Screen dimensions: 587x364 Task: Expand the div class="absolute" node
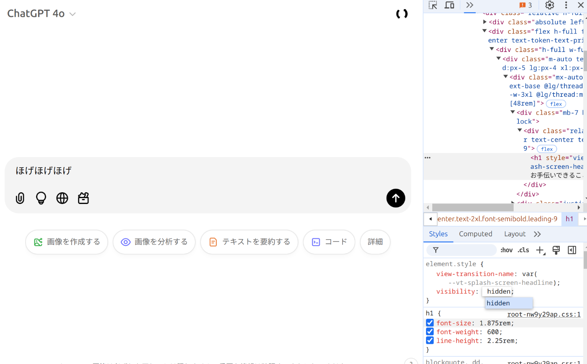(485, 22)
